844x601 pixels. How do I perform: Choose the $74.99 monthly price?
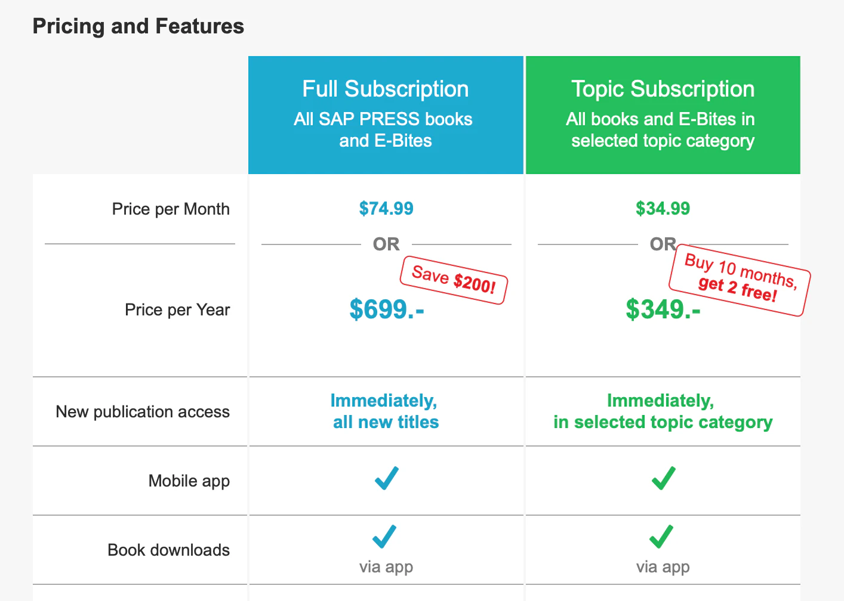coord(386,209)
